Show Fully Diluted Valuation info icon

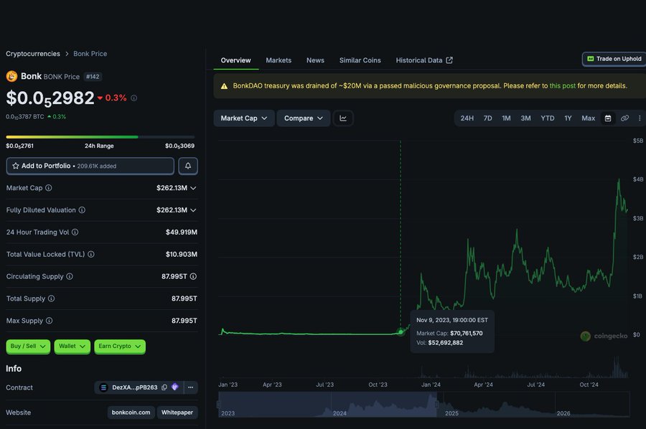coord(82,210)
